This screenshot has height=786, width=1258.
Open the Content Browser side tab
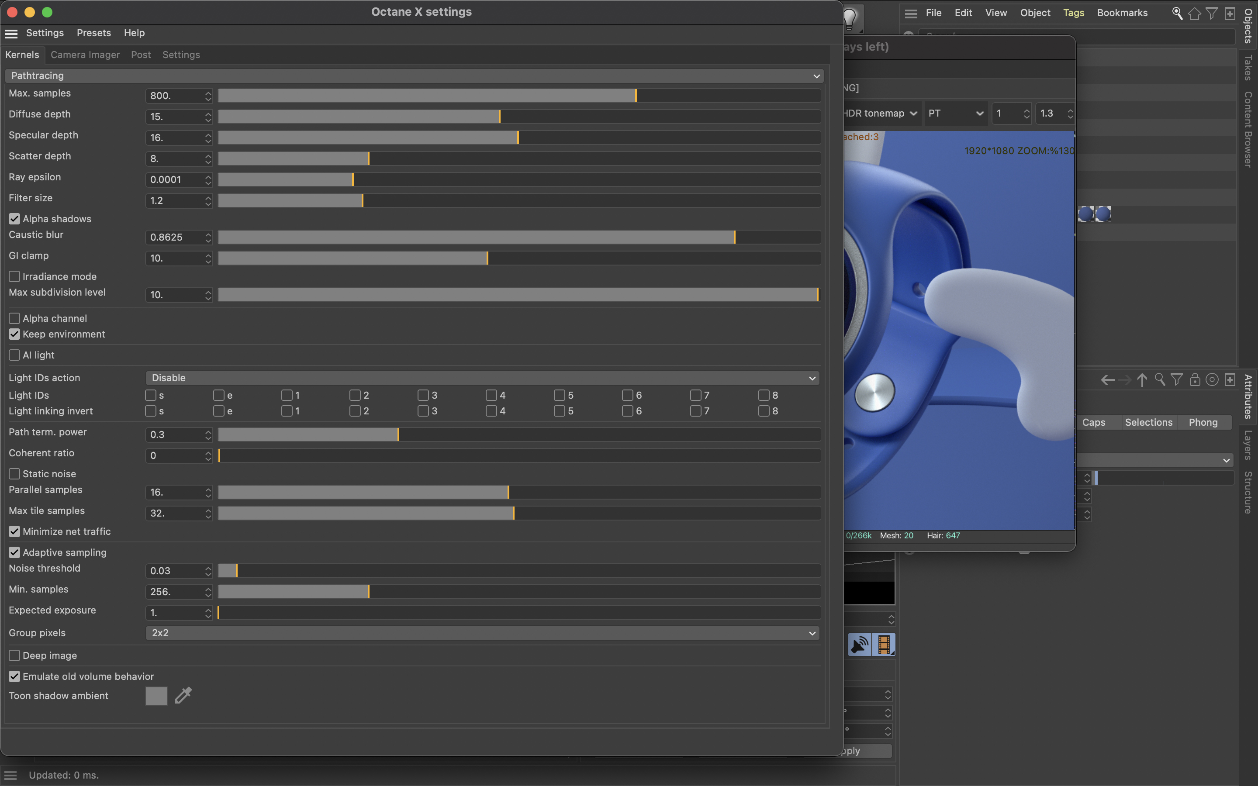1248,129
